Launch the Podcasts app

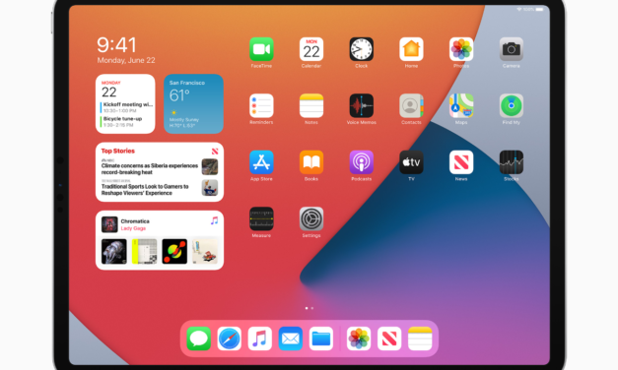(x=362, y=162)
